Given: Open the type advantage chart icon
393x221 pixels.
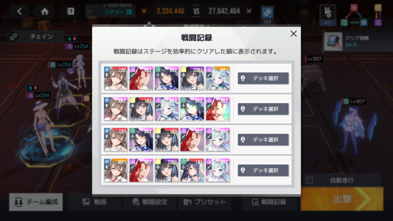Looking at the screenshot, I should tap(361, 15).
